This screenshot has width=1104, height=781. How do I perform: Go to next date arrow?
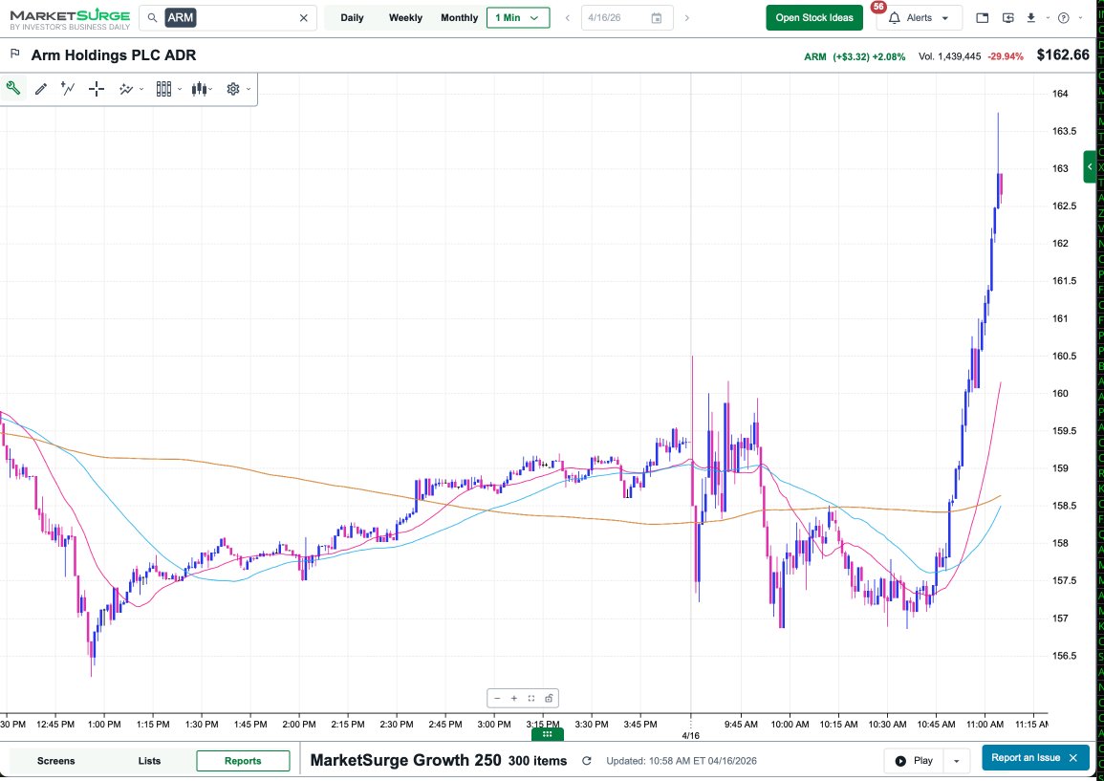tap(686, 17)
